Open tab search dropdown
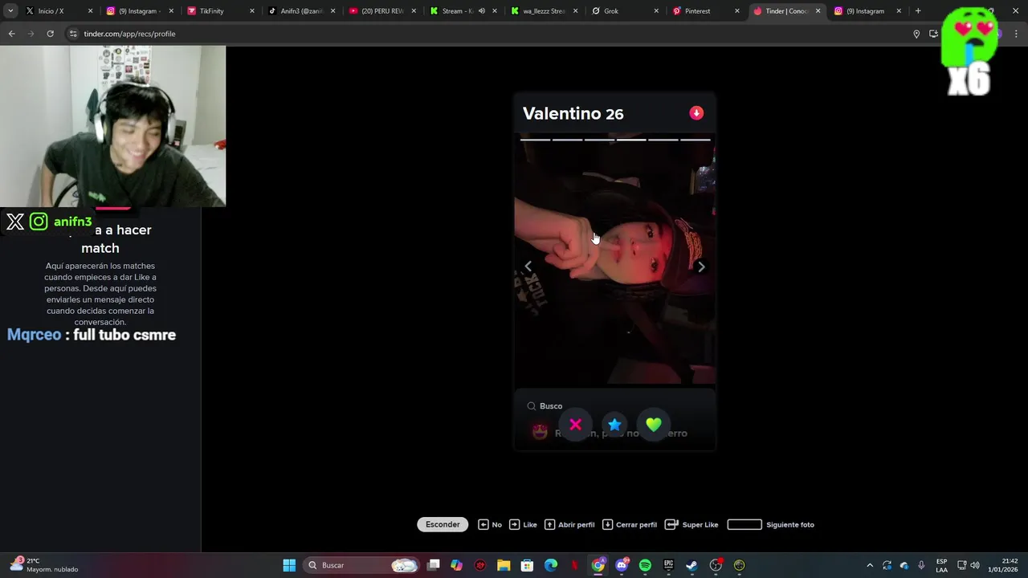Image resolution: width=1028 pixels, height=578 pixels. click(x=10, y=11)
